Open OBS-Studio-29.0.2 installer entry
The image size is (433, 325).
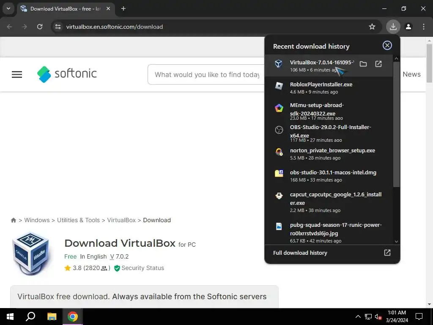tap(328, 133)
